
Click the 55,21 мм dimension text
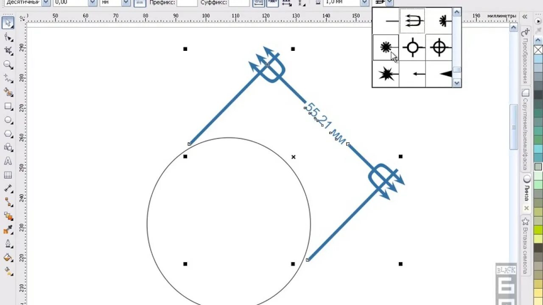[326, 124]
